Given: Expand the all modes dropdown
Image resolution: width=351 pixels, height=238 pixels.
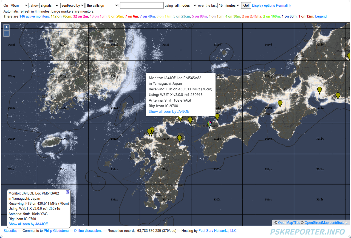Looking at the screenshot, I should [186, 5].
